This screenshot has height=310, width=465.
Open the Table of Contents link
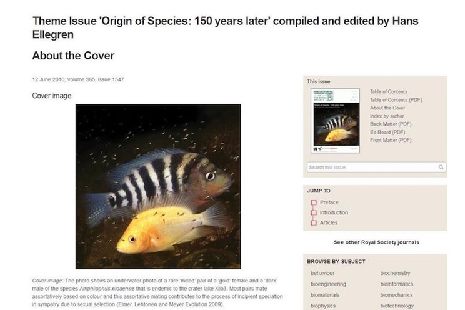tap(388, 92)
